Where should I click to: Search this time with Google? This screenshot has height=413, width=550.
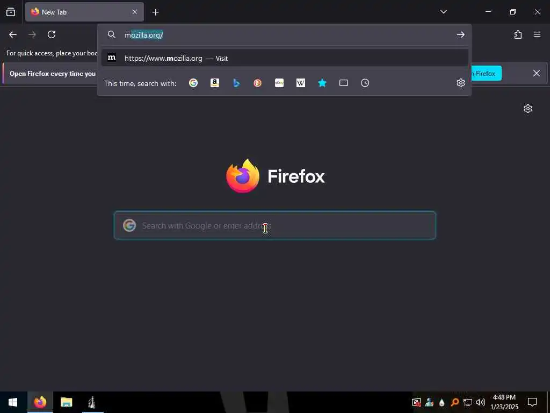193,83
